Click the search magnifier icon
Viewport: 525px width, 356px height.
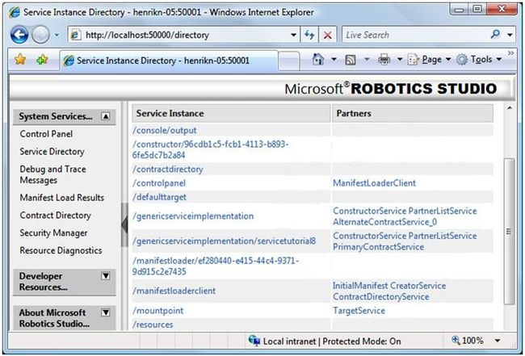tap(495, 35)
